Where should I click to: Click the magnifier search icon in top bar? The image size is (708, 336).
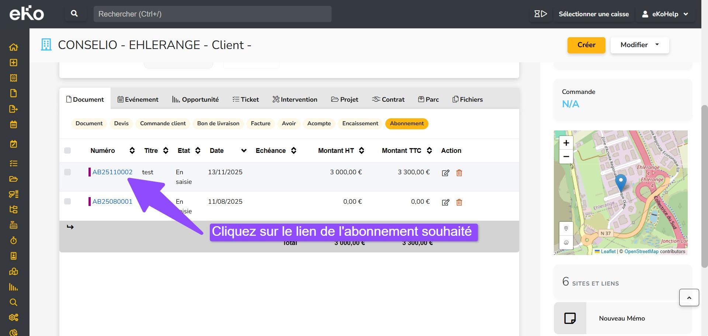pos(74,14)
